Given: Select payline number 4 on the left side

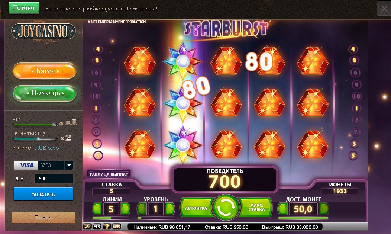Looking at the screenshot, I should [x=98, y=49].
